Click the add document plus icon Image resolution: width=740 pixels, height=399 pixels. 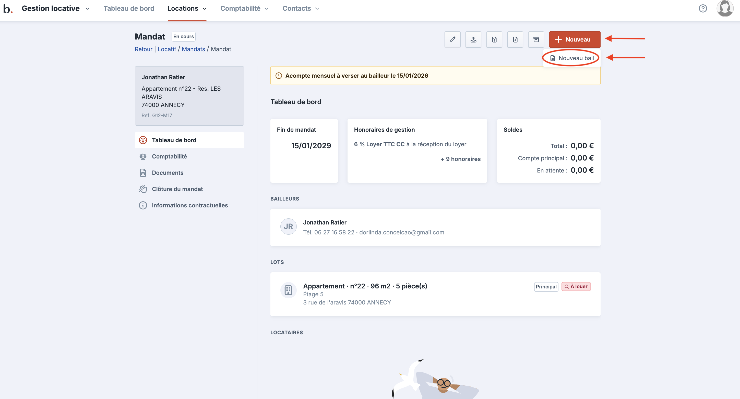(515, 39)
